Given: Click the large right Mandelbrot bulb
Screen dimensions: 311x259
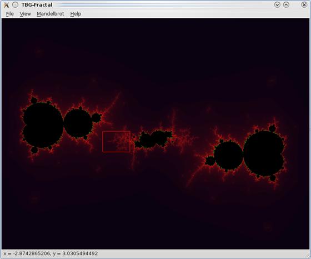Looking at the screenshot, I should point(264,153).
